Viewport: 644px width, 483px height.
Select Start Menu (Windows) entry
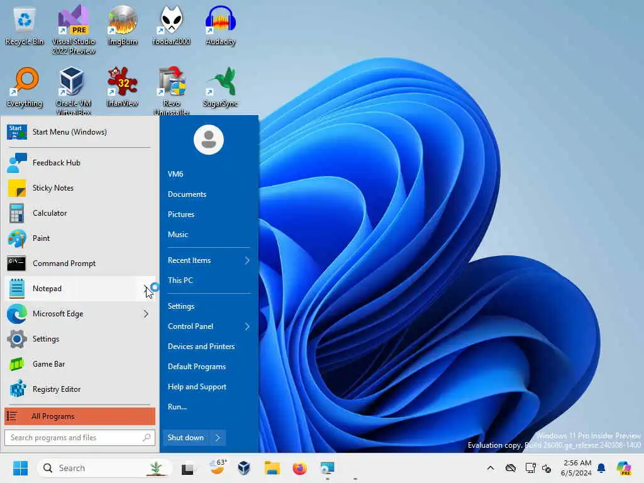tap(80, 132)
